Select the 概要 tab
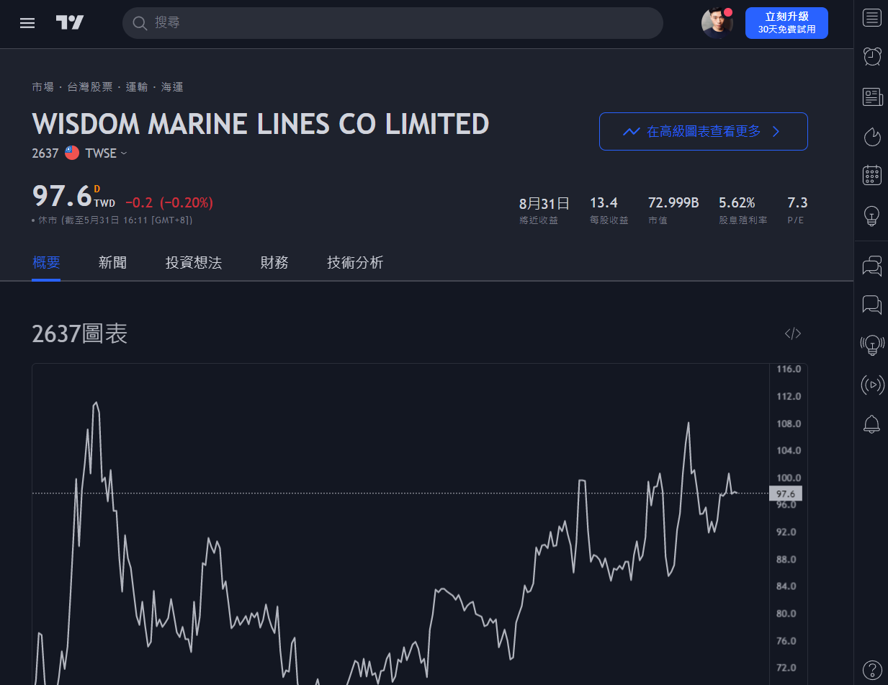 click(46, 263)
